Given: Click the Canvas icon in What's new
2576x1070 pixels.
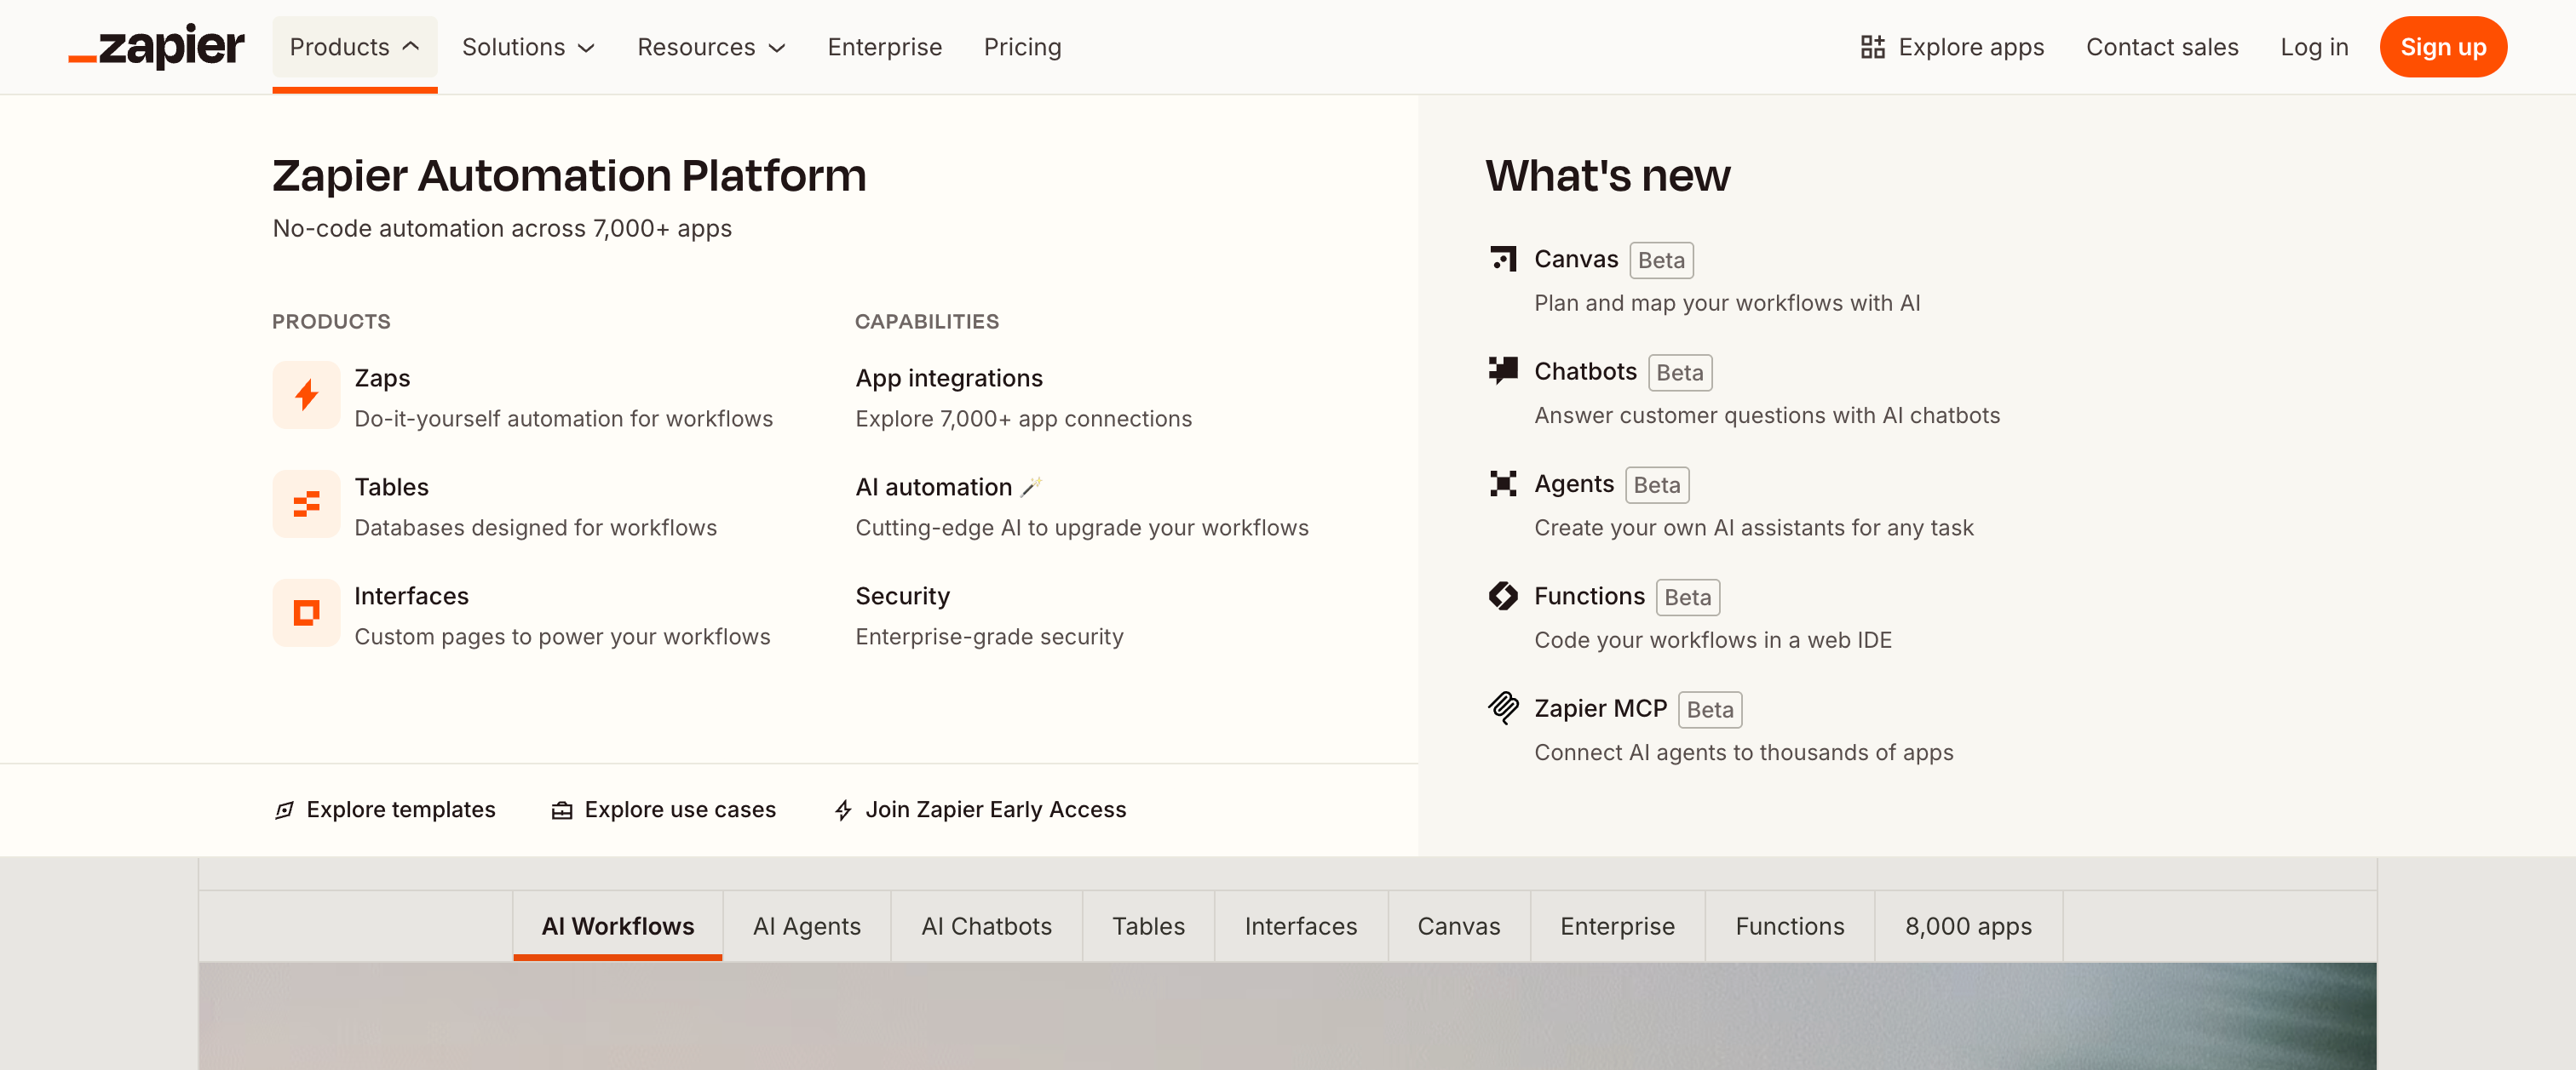Looking at the screenshot, I should [1502, 259].
